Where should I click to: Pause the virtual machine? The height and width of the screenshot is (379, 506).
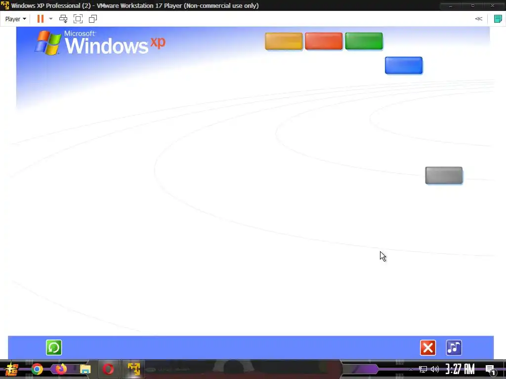pyautogui.click(x=41, y=19)
